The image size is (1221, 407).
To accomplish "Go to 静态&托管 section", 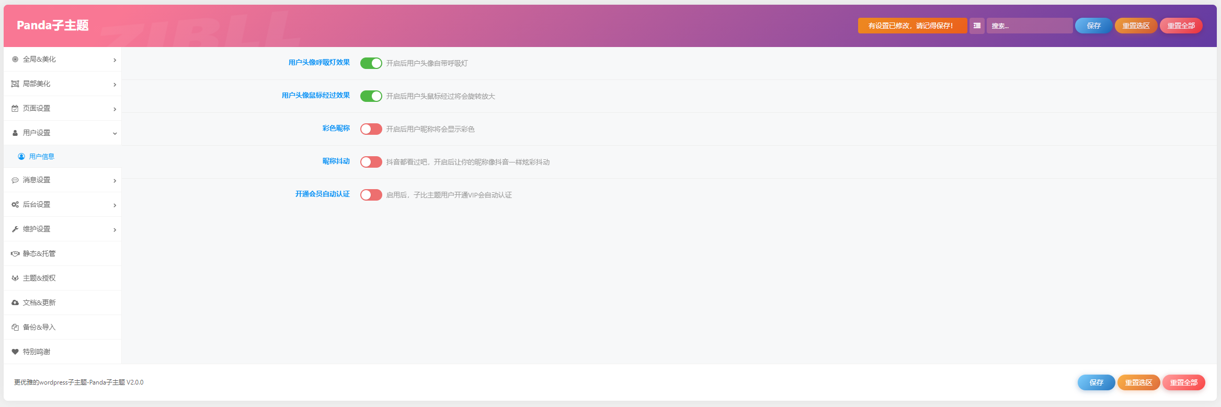I will [62, 254].
